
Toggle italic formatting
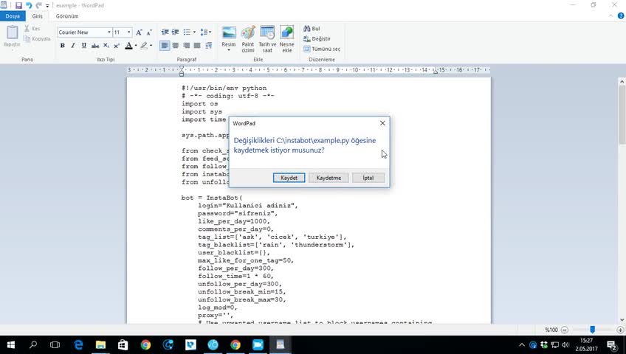click(72, 46)
